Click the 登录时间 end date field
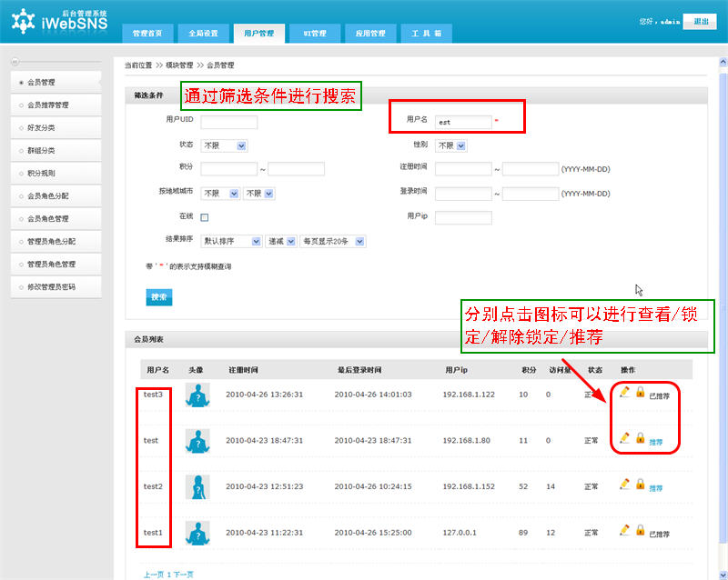728x580 pixels. (531, 194)
